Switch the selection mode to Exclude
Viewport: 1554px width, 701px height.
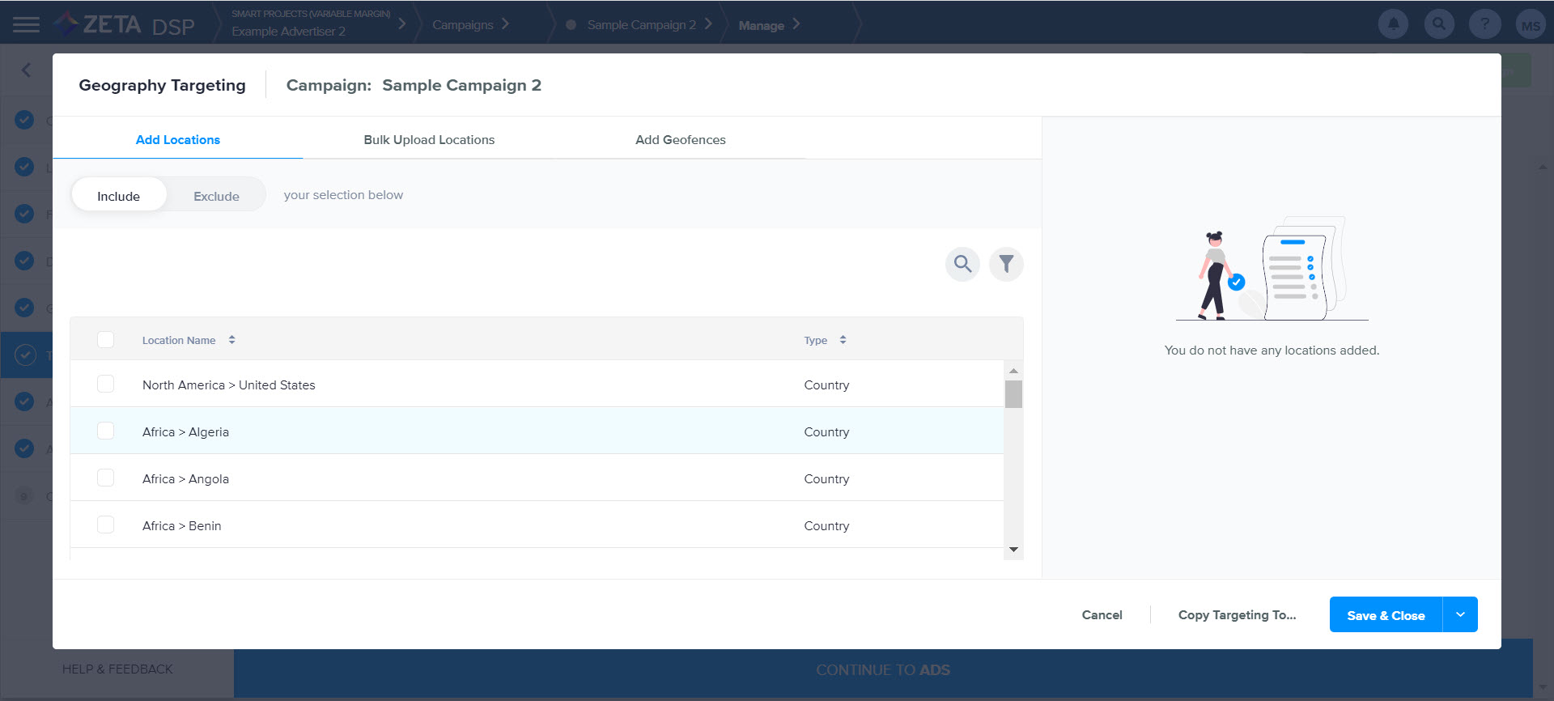point(216,196)
